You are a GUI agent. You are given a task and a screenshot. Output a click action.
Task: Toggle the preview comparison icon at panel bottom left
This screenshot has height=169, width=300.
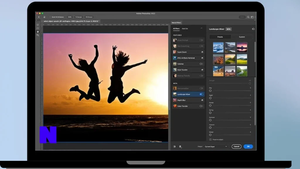pos(174,147)
